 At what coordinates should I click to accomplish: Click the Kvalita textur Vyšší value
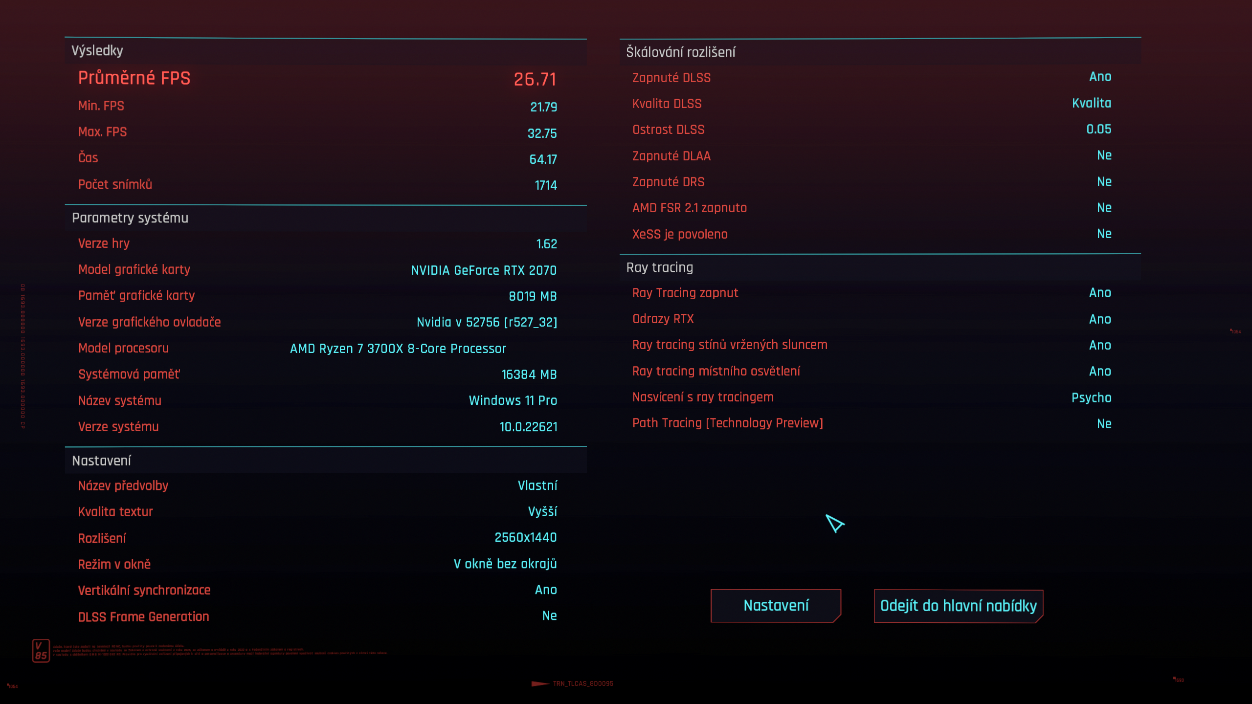pyautogui.click(x=542, y=511)
